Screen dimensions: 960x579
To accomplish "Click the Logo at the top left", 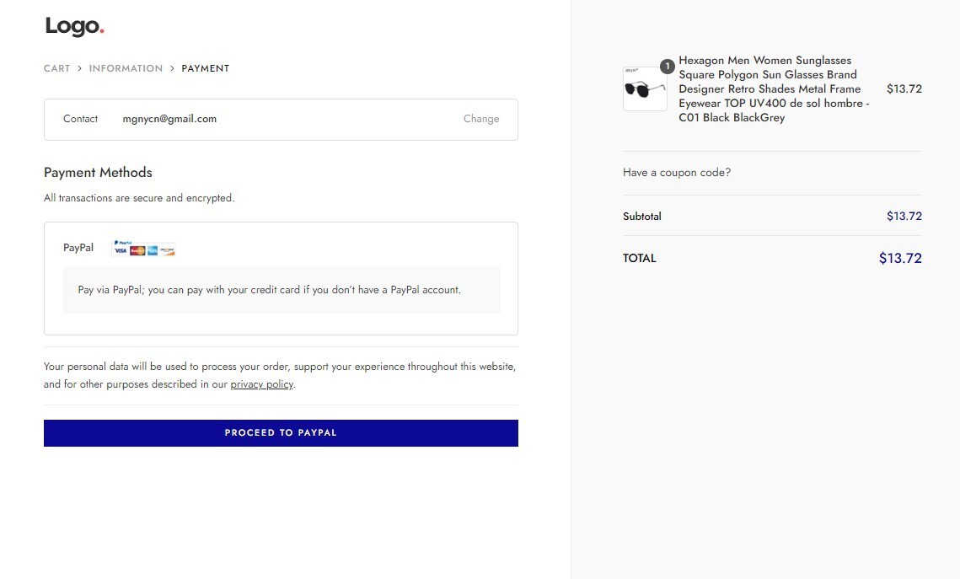I will [x=75, y=26].
